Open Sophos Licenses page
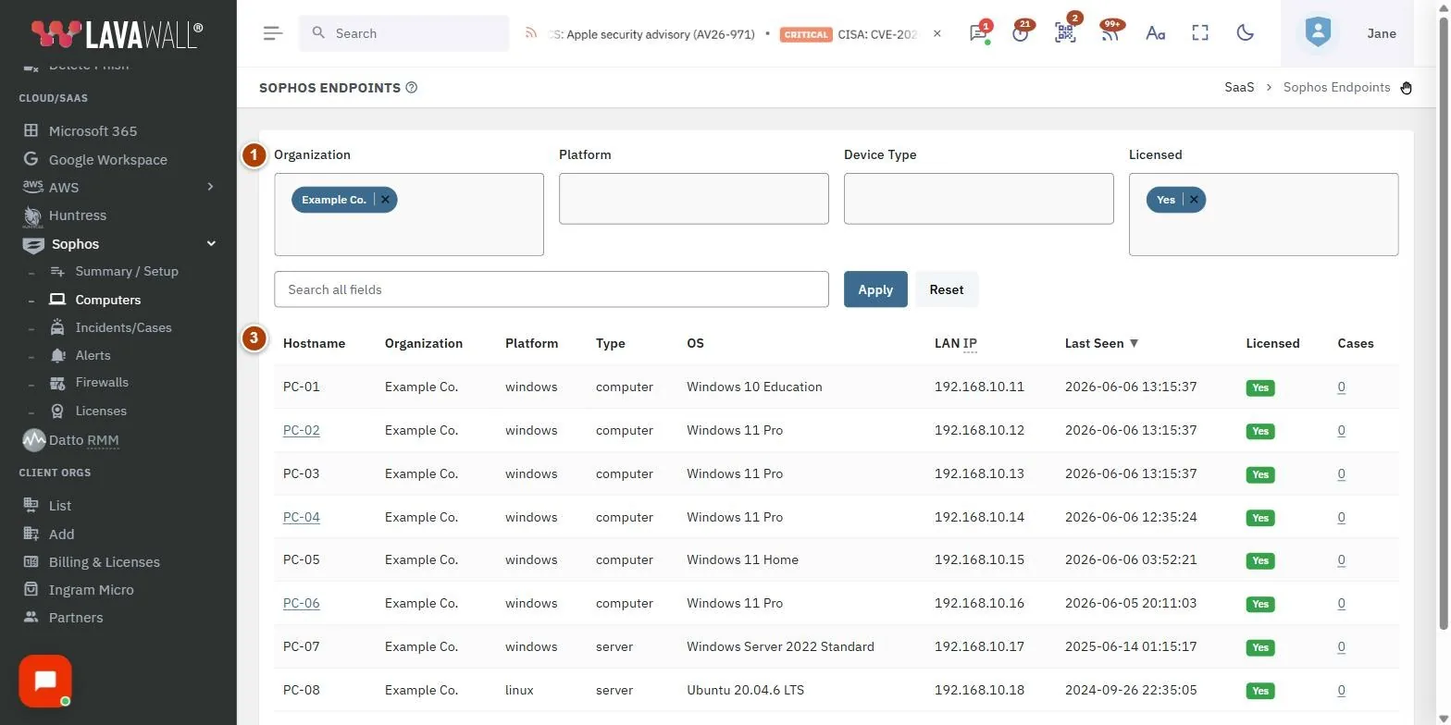The width and height of the screenshot is (1451, 725). (x=101, y=411)
